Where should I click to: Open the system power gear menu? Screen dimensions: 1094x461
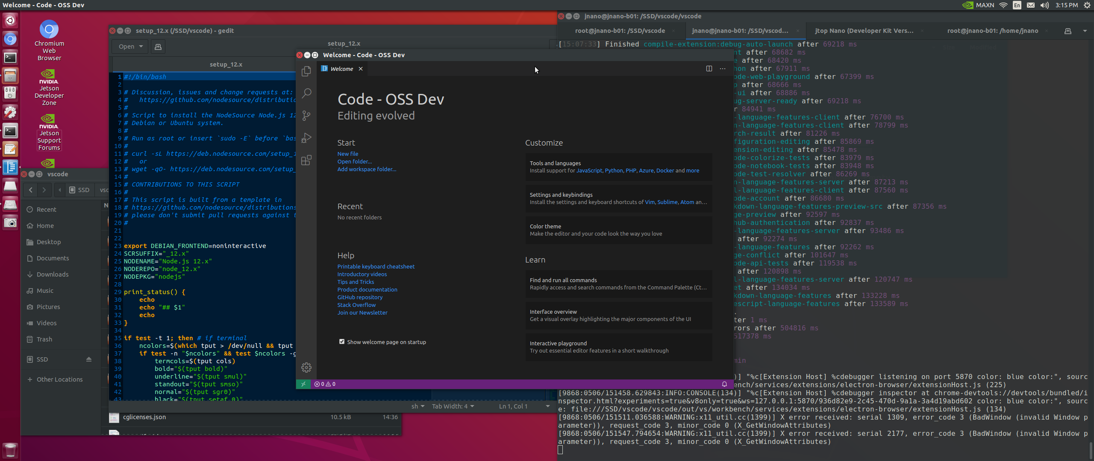pyautogui.click(x=1087, y=5)
